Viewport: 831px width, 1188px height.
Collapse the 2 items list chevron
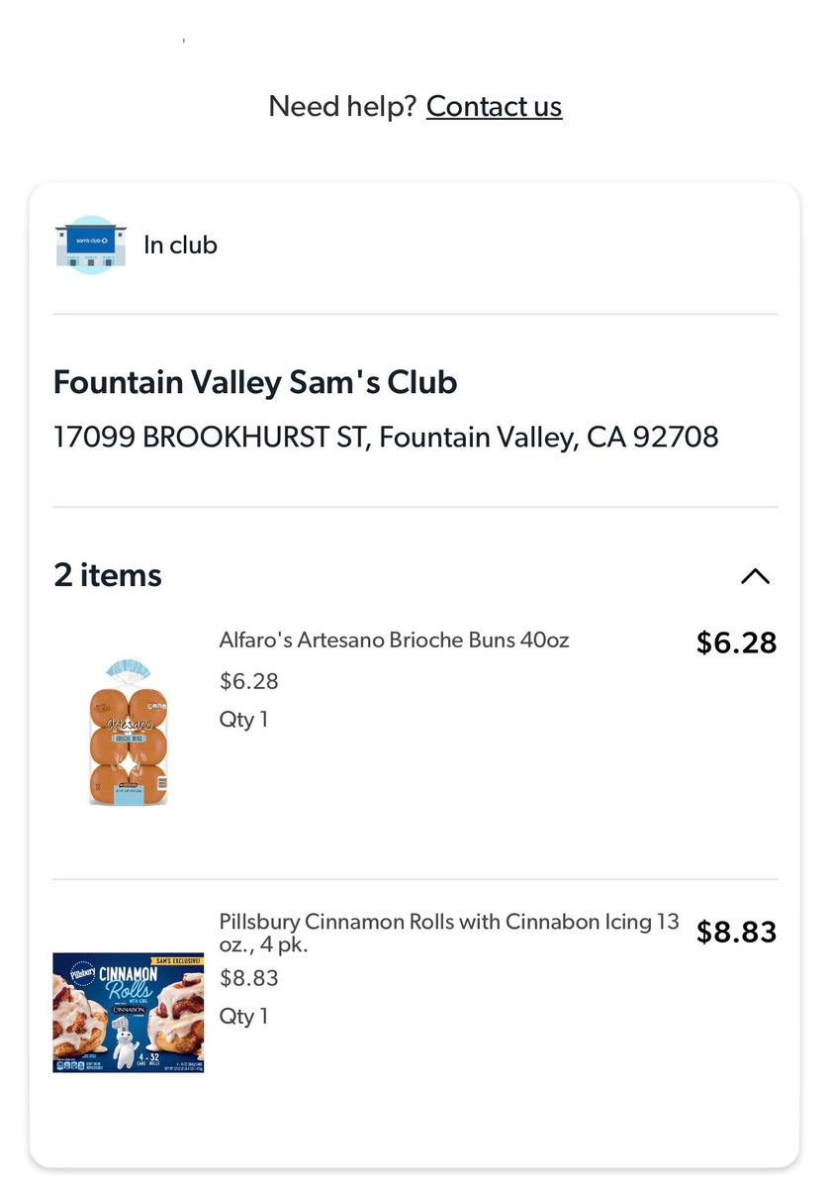click(755, 576)
